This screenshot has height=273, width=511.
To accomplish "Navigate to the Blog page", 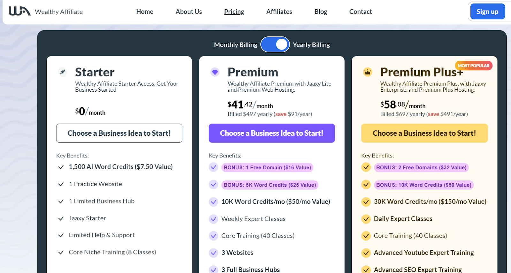I will coord(321,12).
